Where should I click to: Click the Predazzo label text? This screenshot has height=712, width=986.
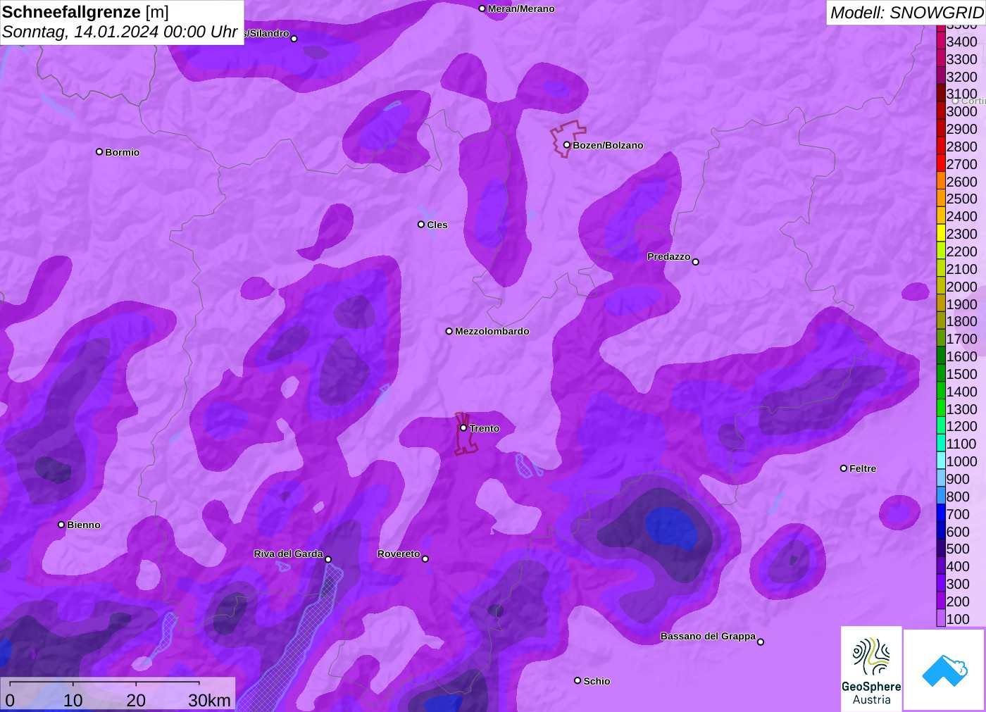(x=669, y=256)
